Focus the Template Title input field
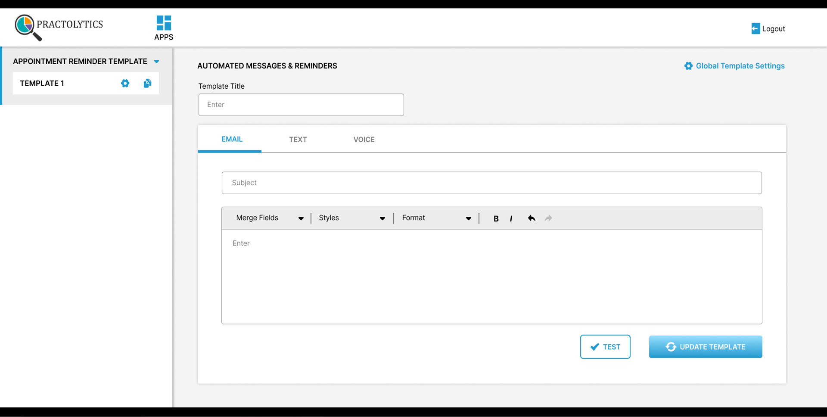Viewport: 827px width, 417px height. pyautogui.click(x=301, y=105)
